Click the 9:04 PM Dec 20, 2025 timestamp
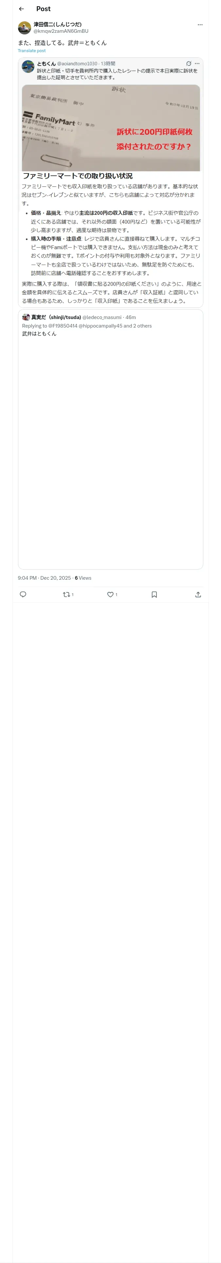The height and width of the screenshot is (1263, 221). [44, 578]
